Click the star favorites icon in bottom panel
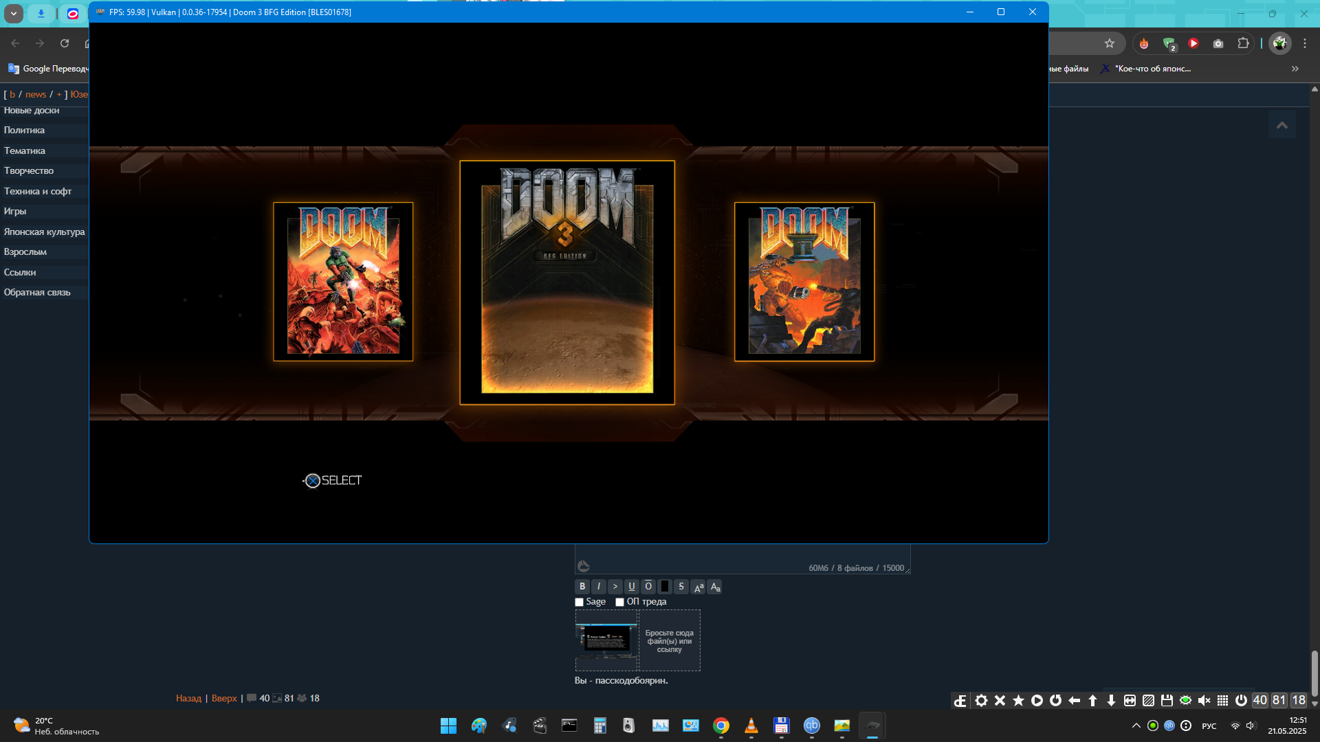The width and height of the screenshot is (1320, 742). [1018, 700]
